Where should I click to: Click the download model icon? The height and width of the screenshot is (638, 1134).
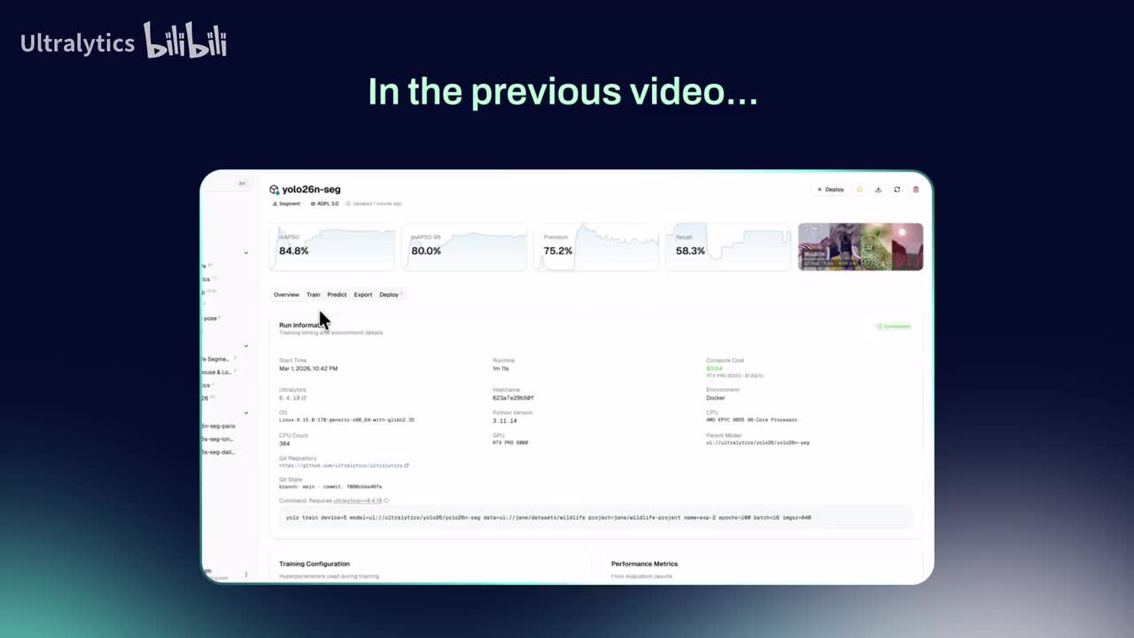click(x=878, y=190)
